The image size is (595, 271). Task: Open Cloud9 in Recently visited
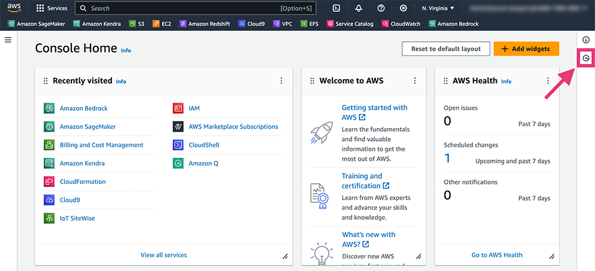70,200
